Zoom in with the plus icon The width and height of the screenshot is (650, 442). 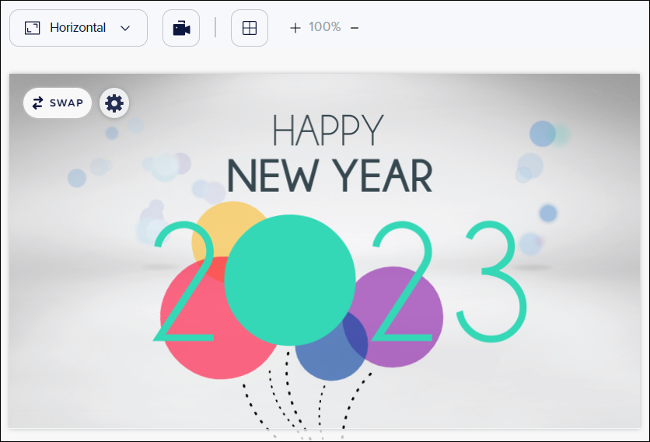click(295, 28)
